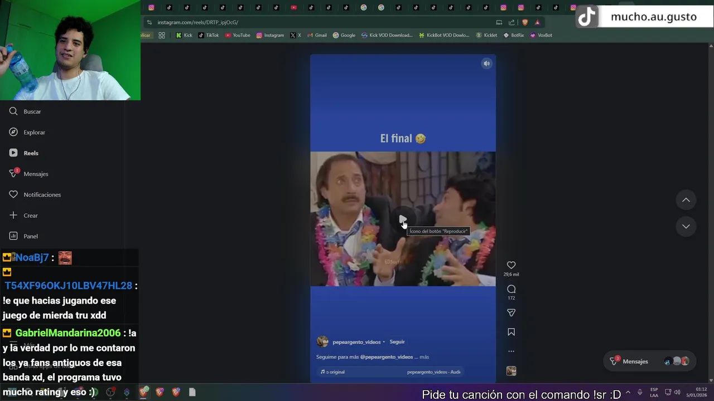Click the reel video frame
This screenshot has width=714, height=401.
click(403, 218)
